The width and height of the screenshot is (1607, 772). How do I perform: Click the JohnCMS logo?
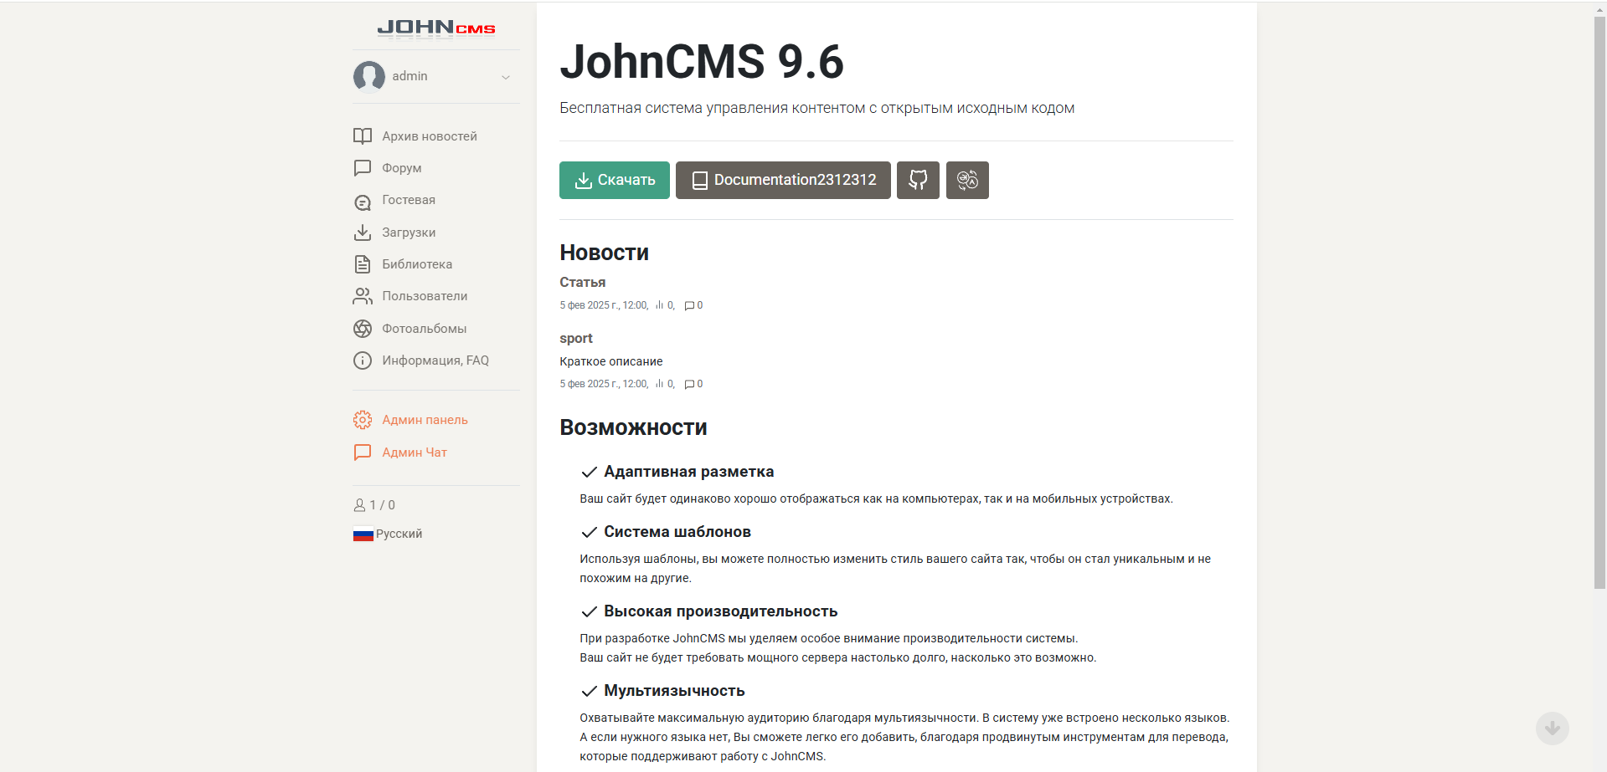[435, 28]
